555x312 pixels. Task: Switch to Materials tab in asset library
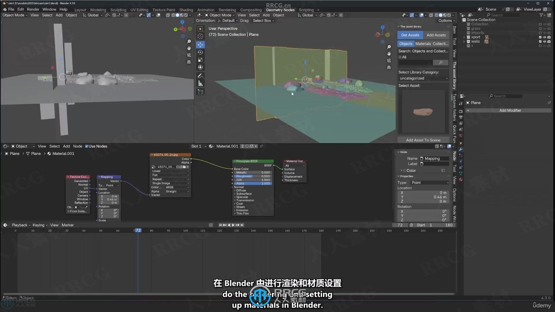pyautogui.click(x=423, y=44)
